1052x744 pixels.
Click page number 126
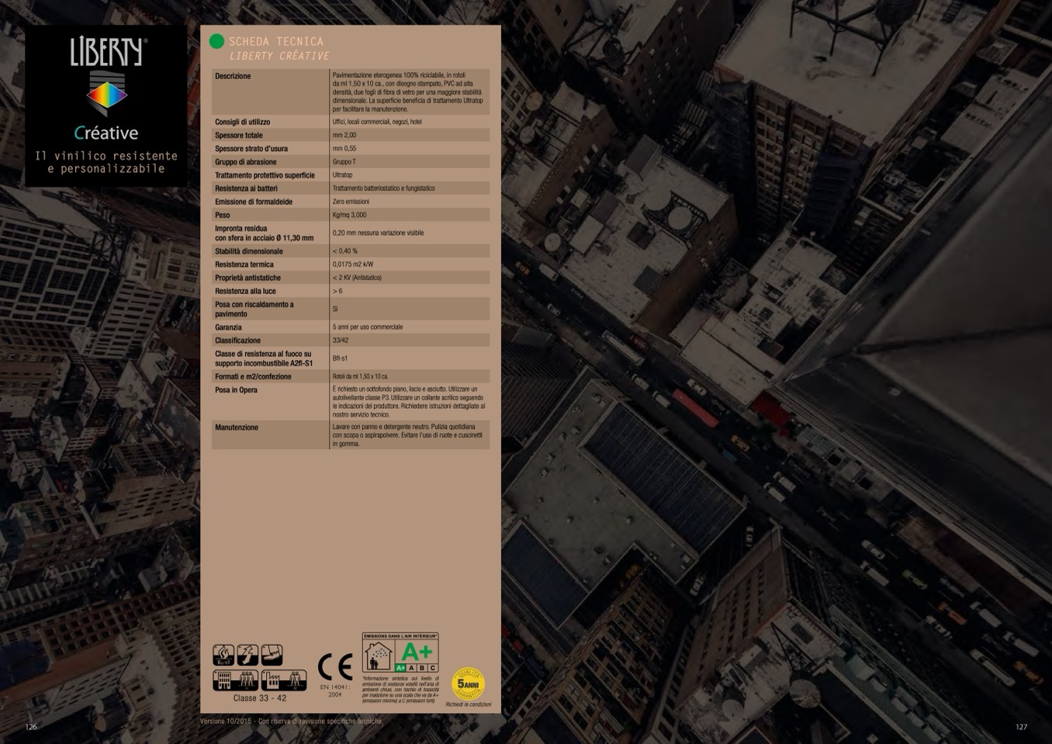pyautogui.click(x=31, y=727)
